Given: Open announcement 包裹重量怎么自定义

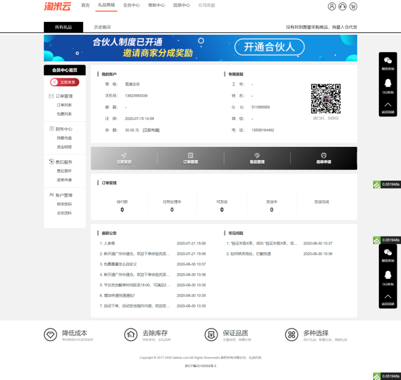Looking at the screenshot, I should (x=120, y=264).
